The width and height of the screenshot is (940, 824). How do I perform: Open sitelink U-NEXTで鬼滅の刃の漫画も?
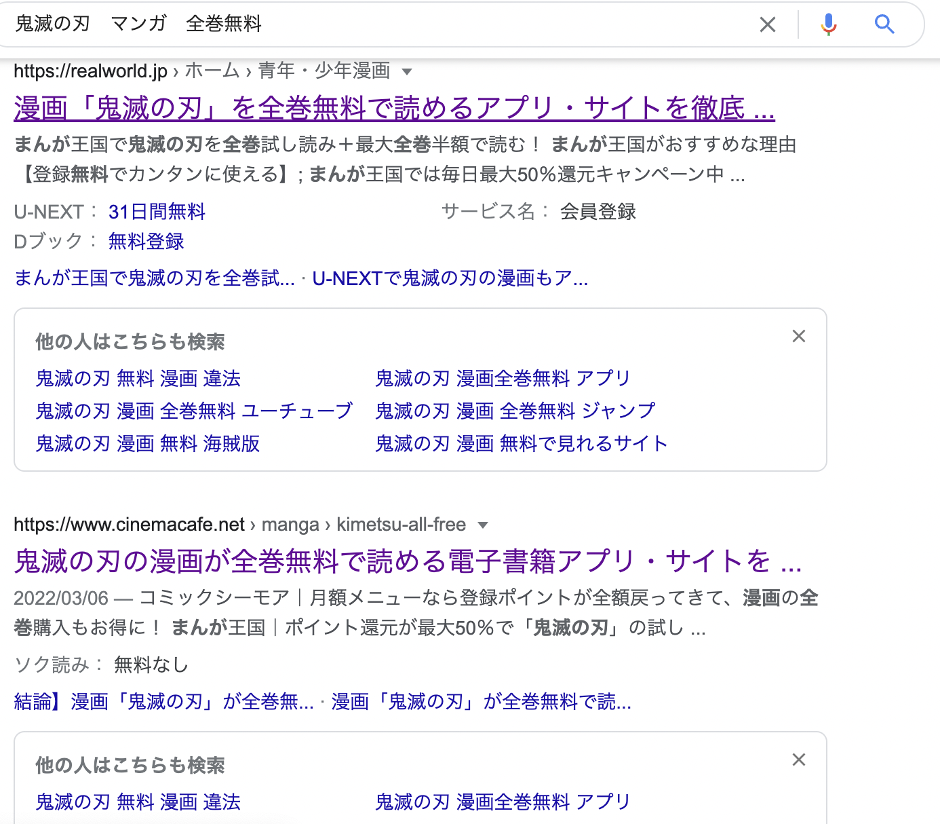pos(450,278)
